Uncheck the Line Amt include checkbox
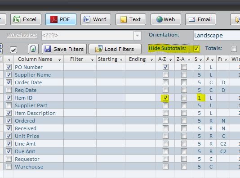240x178 pixels. (9, 144)
